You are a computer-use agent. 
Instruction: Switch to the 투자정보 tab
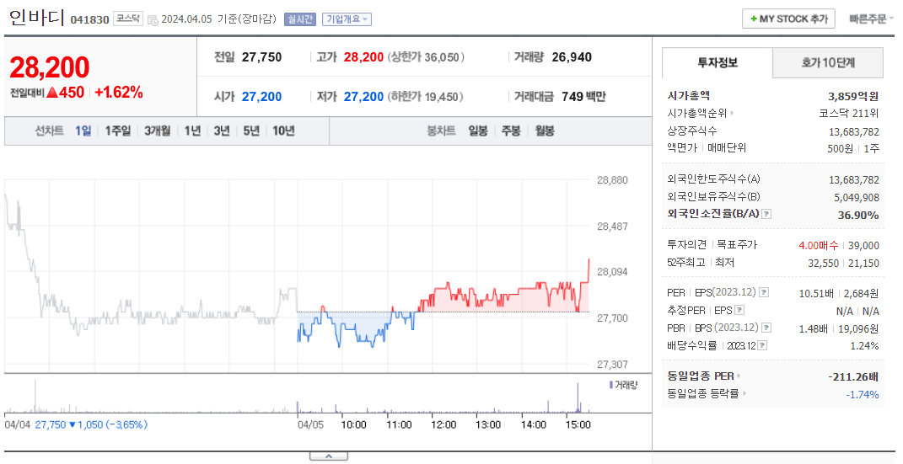click(x=717, y=62)
